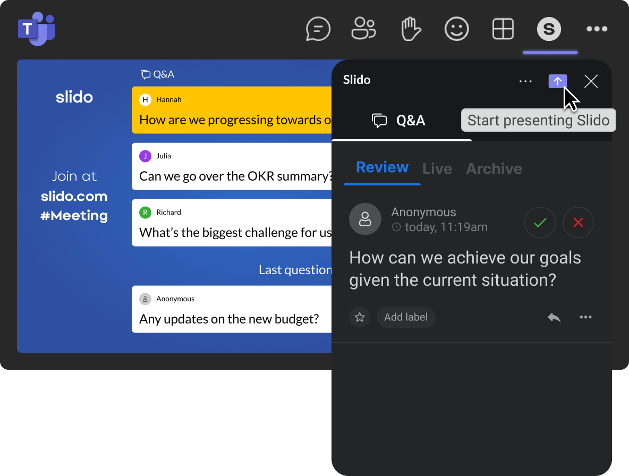This screenshot has width=629, height=476.
Task: Click the Anonymous user avatar in Review
Action: pos(365,219)
